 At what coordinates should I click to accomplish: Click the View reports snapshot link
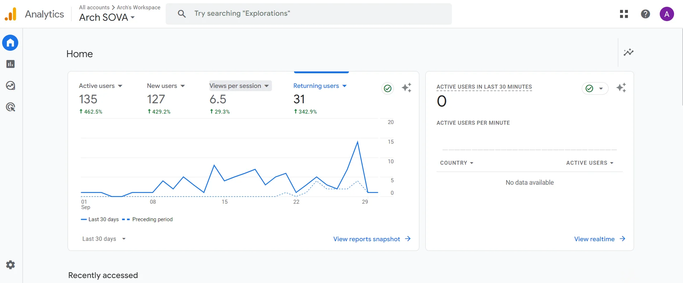[372, 239]
